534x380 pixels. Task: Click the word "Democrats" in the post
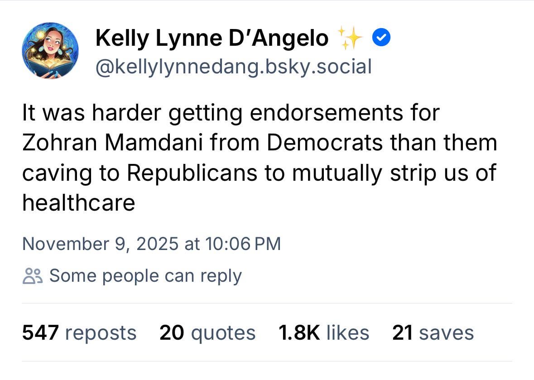[325, 143]
